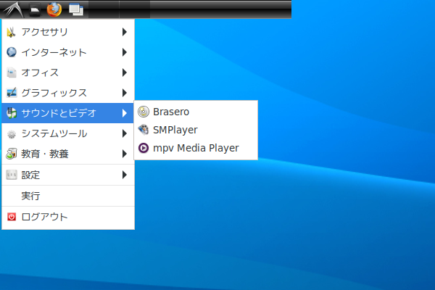The width and height of the screenshot is (435, 290).
Task: Launch SMPlayer from the submenu
Action: pyautogui.click(x=196, y=130)
